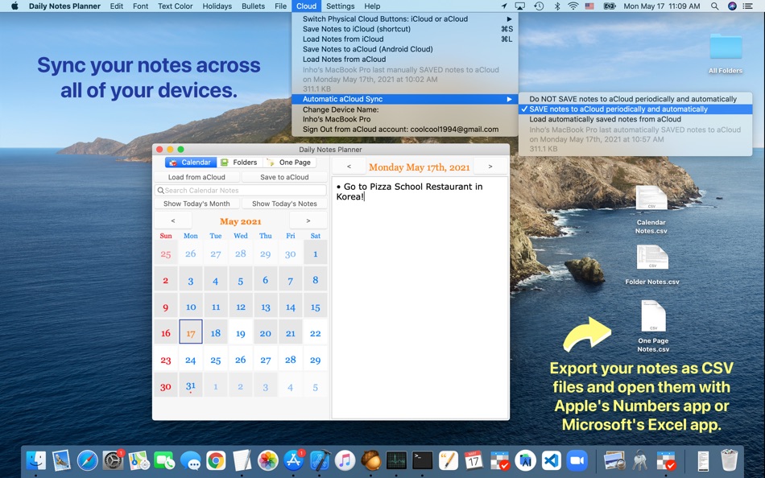Viewport: 765px width, 478px height.
Task: Open Activity Monitor in the dock
Action: click(396, 460)
